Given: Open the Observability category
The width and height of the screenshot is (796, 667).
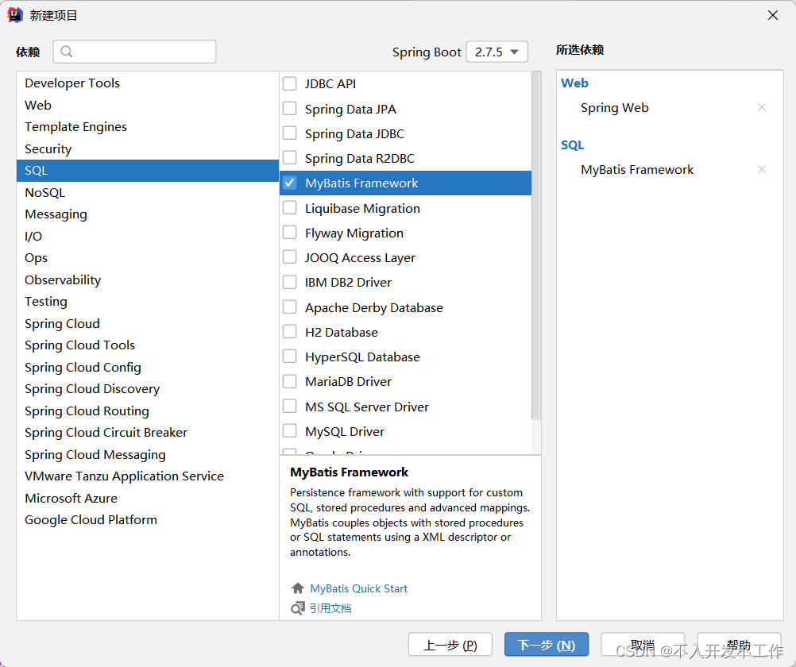Looking at the screenshot, I should (x=147, y=280).
